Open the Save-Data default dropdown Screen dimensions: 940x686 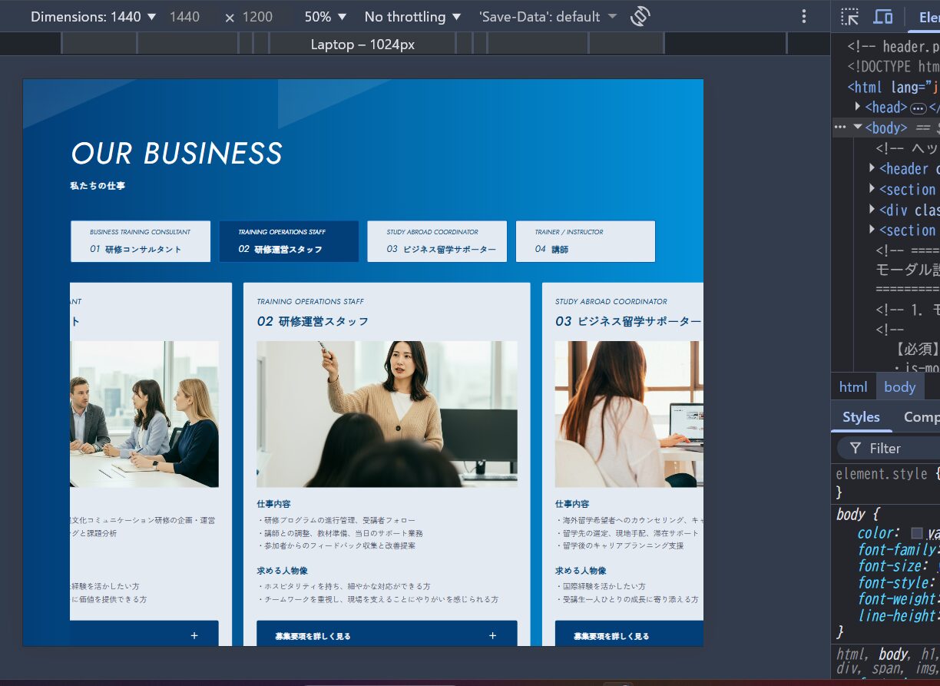coord(548,16)
